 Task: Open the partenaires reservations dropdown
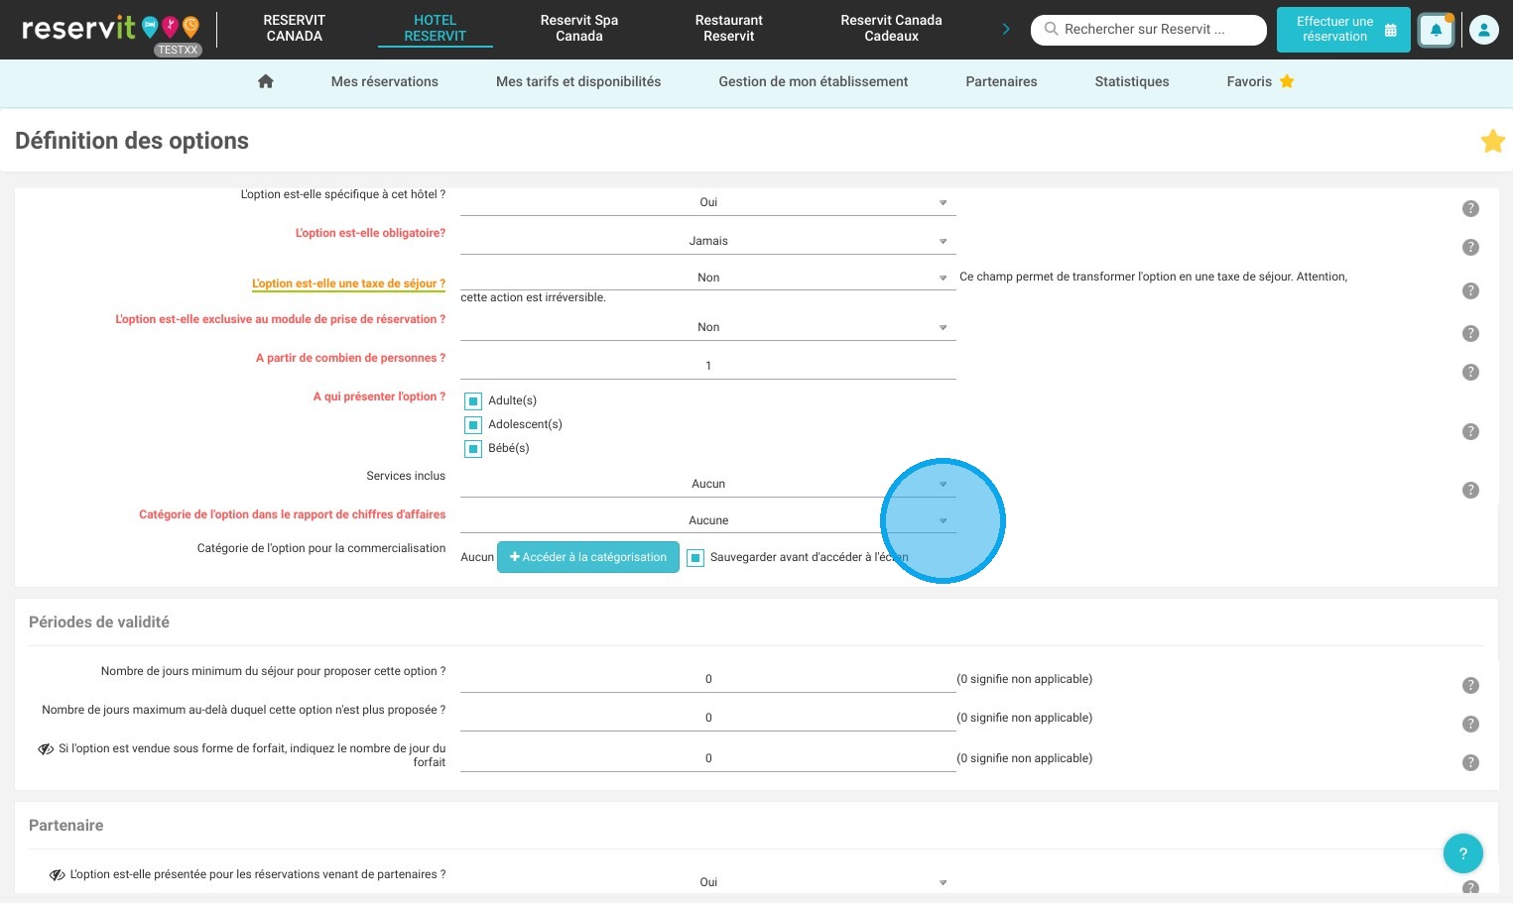(708, 882)
